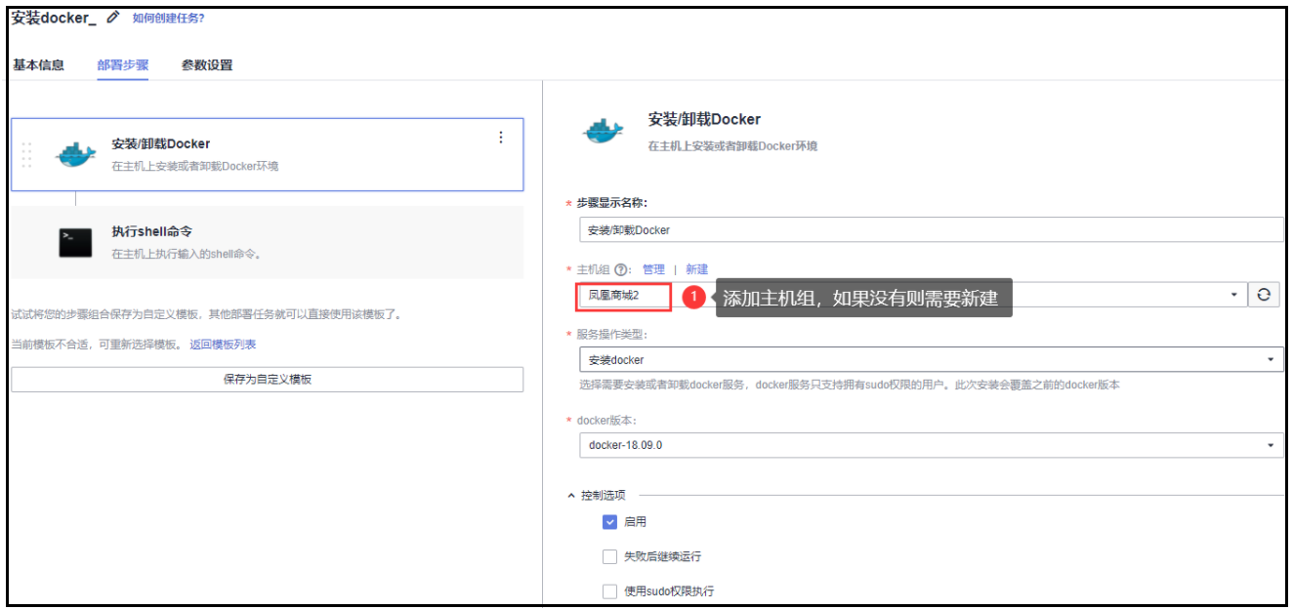The width and height of the screenshot is (1293, 610).
Task: Click the terminal icon of 执行shell命令 step
Action: pos(75,242)
